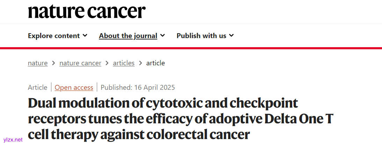Click the Published 16 April 2025 date
Image resolution: width=382 pixels, height=145 pixels.
[138, 87]
